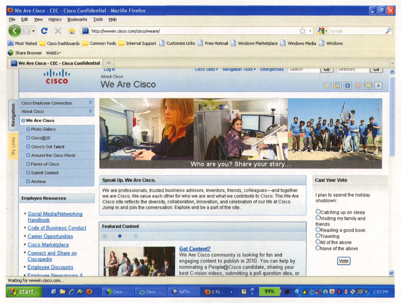This screenshot has width=401, height=303.
Task: Bookmark this page with the star icon
Action: (x=302, y=31)
